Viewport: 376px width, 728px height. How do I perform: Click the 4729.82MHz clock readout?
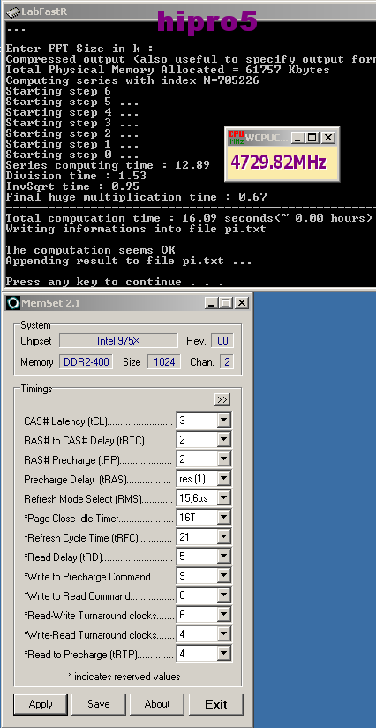point(278,163)
